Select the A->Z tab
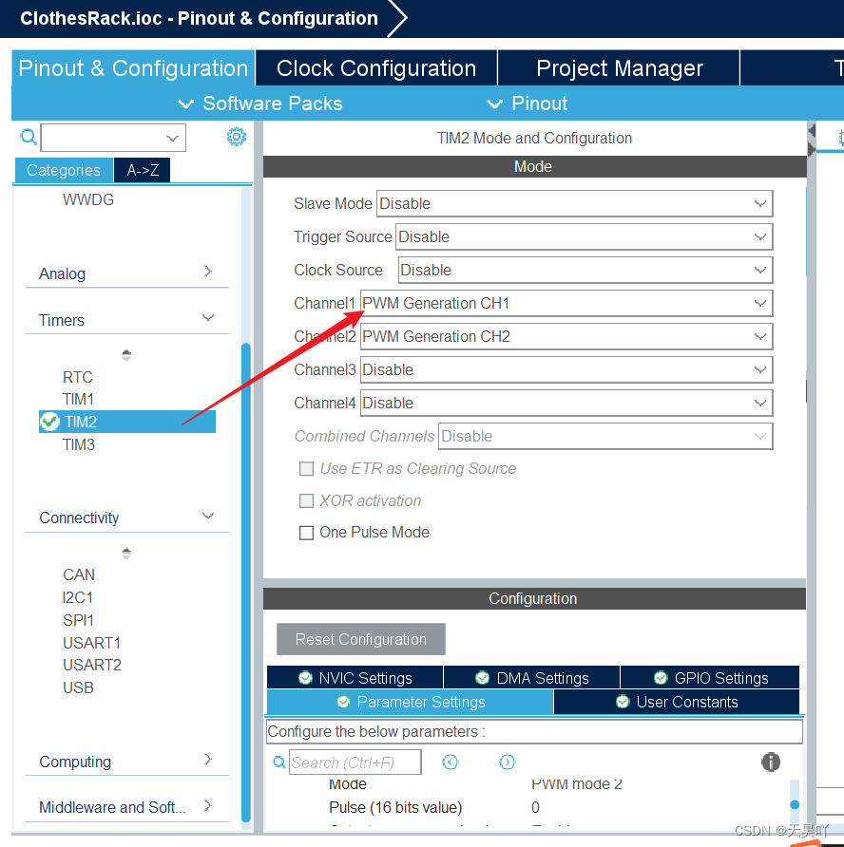The width and height of the screenshot is (844, 847). pyautogui.click(x=143, y=170)
